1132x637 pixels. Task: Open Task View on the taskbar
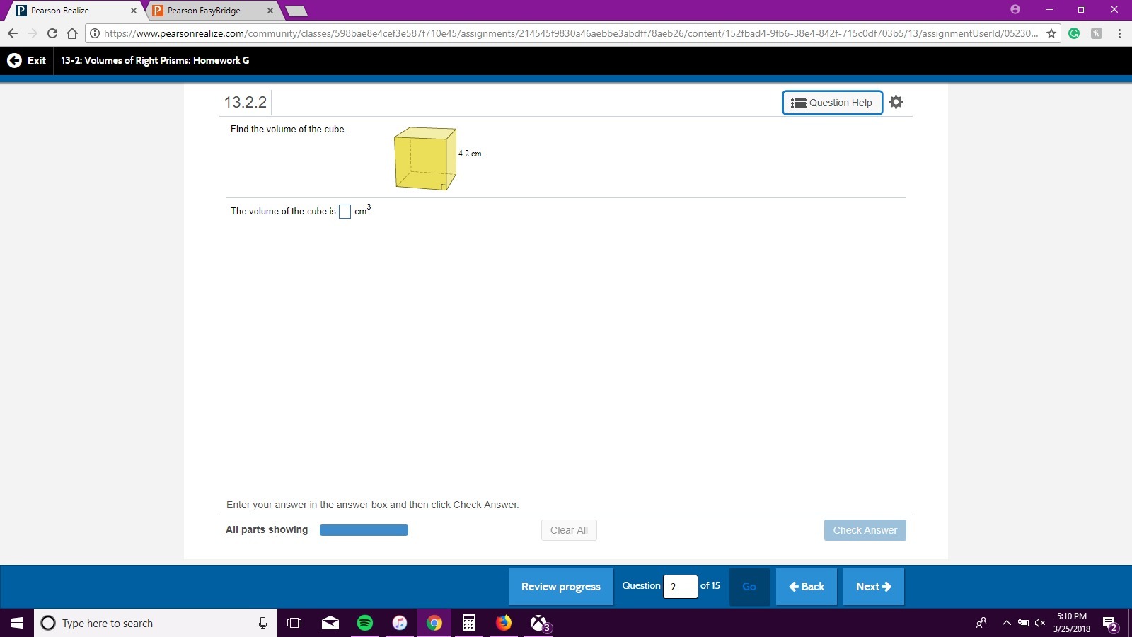point(294,623)
